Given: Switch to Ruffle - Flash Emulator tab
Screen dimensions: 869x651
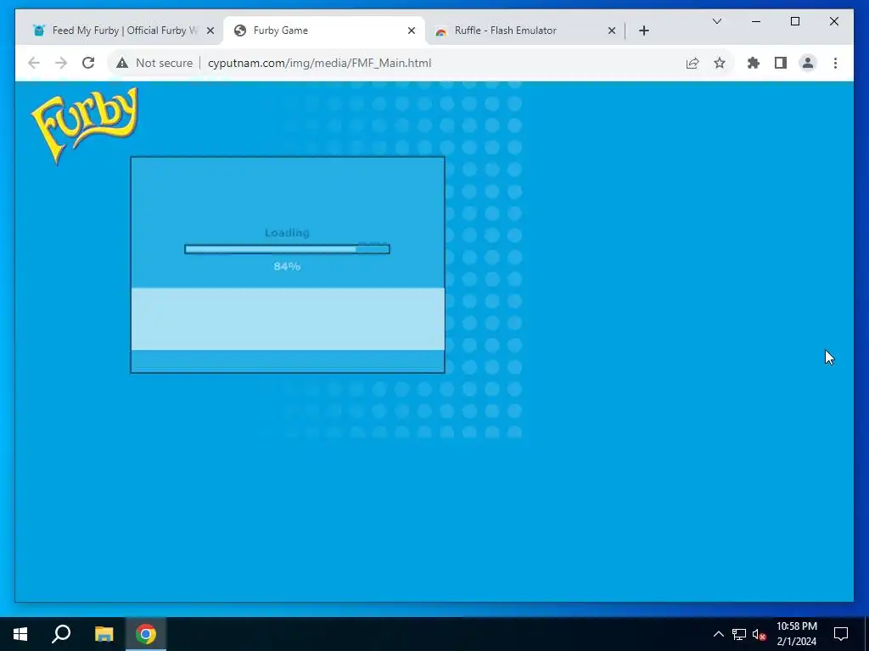Looking at the screenshot, I should [x=525, y=31].
